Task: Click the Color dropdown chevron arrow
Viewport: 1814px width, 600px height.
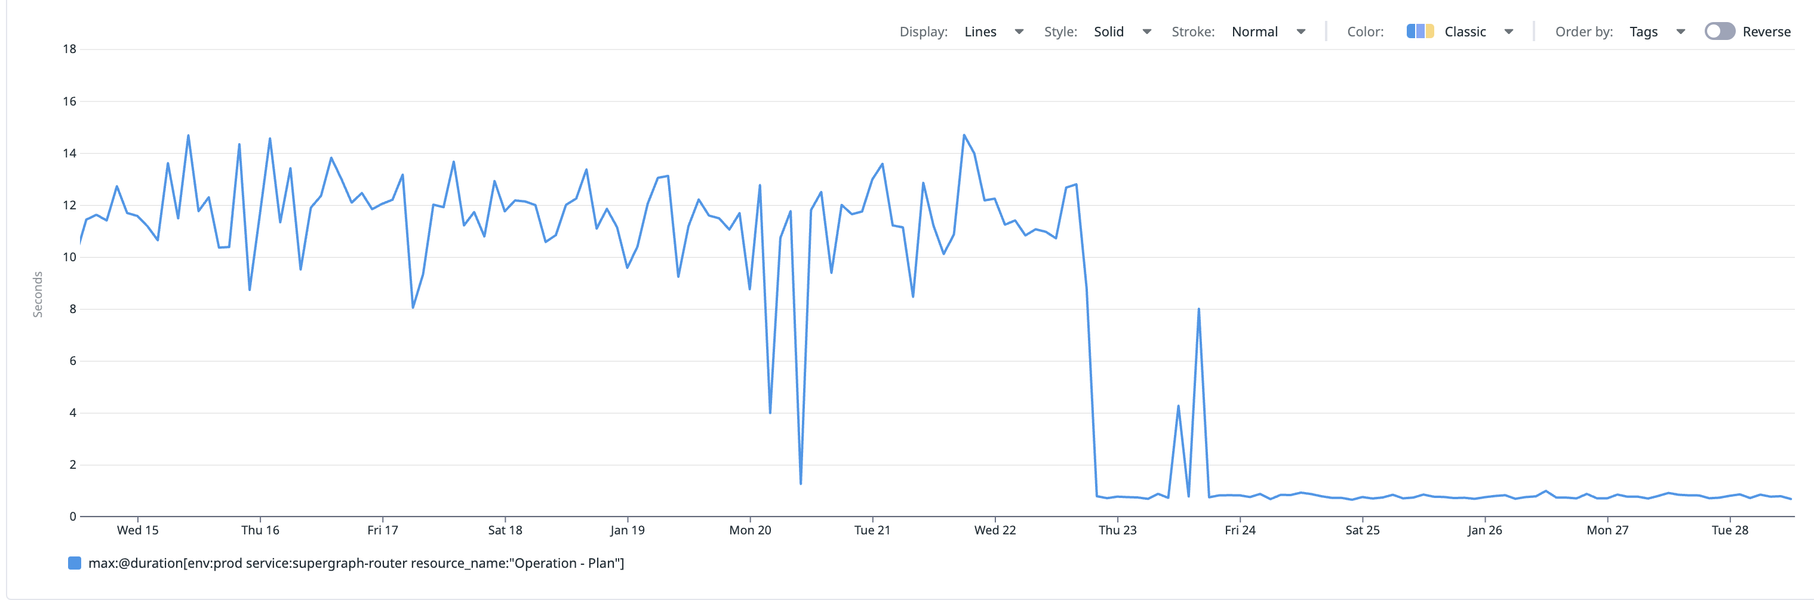Action: point(1509,32)
